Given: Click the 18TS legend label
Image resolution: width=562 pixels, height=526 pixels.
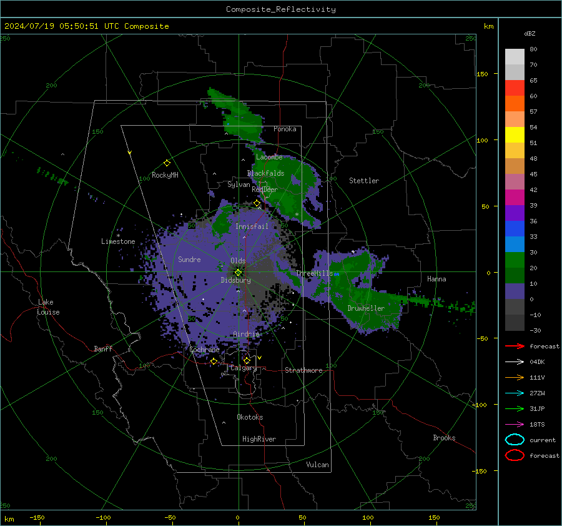Looking at the screenshot, I should click(x=537, y=425).
